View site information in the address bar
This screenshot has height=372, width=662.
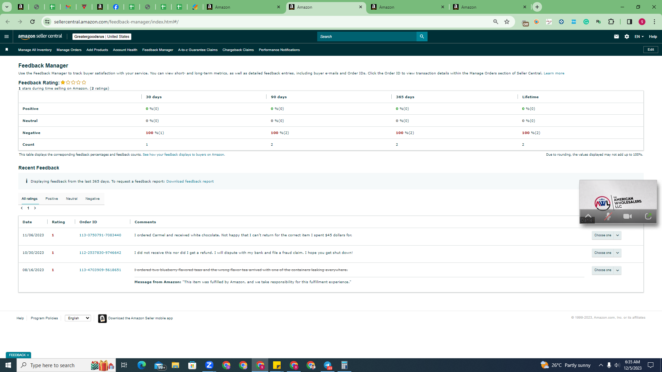(x=47, y=22)
